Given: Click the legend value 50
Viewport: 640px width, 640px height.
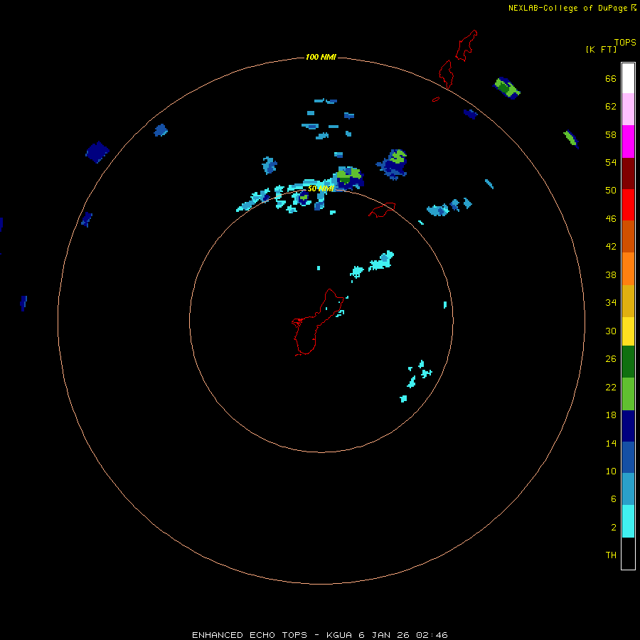Looking at the screenshot, I should pos(611,190).
